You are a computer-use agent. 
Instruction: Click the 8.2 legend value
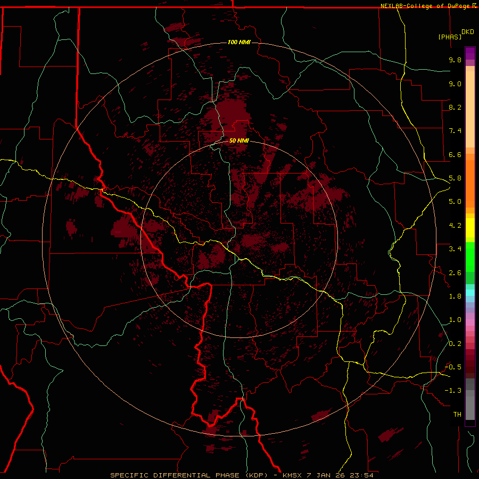click(x=455, y=107)
